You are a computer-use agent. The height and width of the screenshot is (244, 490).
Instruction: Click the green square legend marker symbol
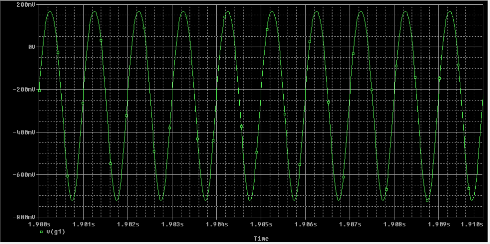41,232
